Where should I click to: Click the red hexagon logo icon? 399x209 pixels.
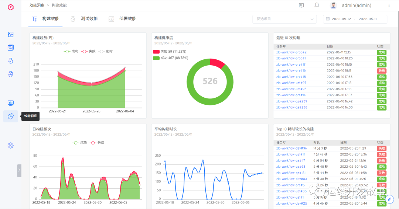pyautogui.click(x=11, y=7)
